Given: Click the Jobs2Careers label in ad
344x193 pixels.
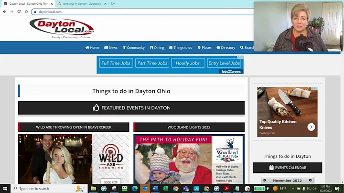Looking at the screenshot, I should click(x=231, y=72).
